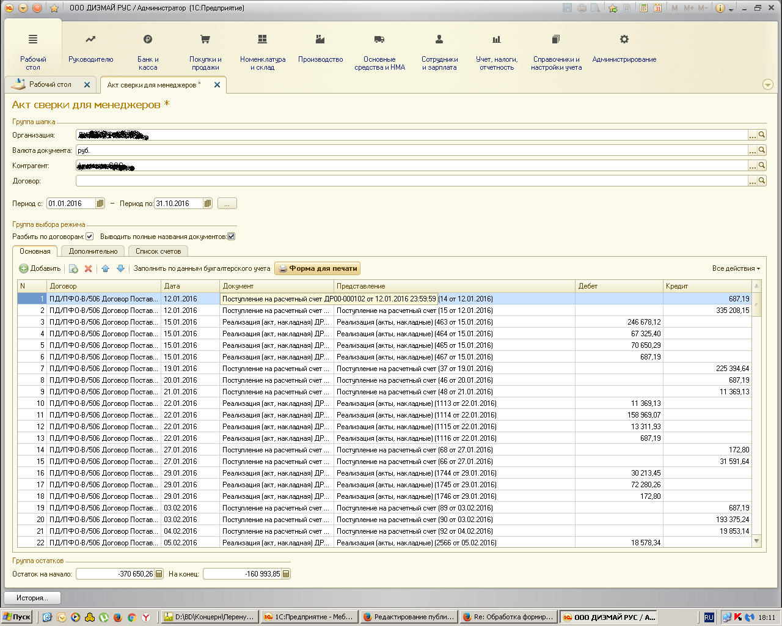Select credit cell 335 208,15 in row 2
This screenshot has width=782, height=626.
pos(707,311)
